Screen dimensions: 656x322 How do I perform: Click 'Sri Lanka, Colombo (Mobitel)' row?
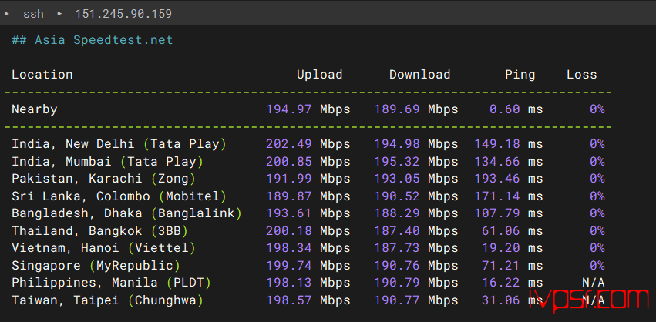[x=119, y=196]
